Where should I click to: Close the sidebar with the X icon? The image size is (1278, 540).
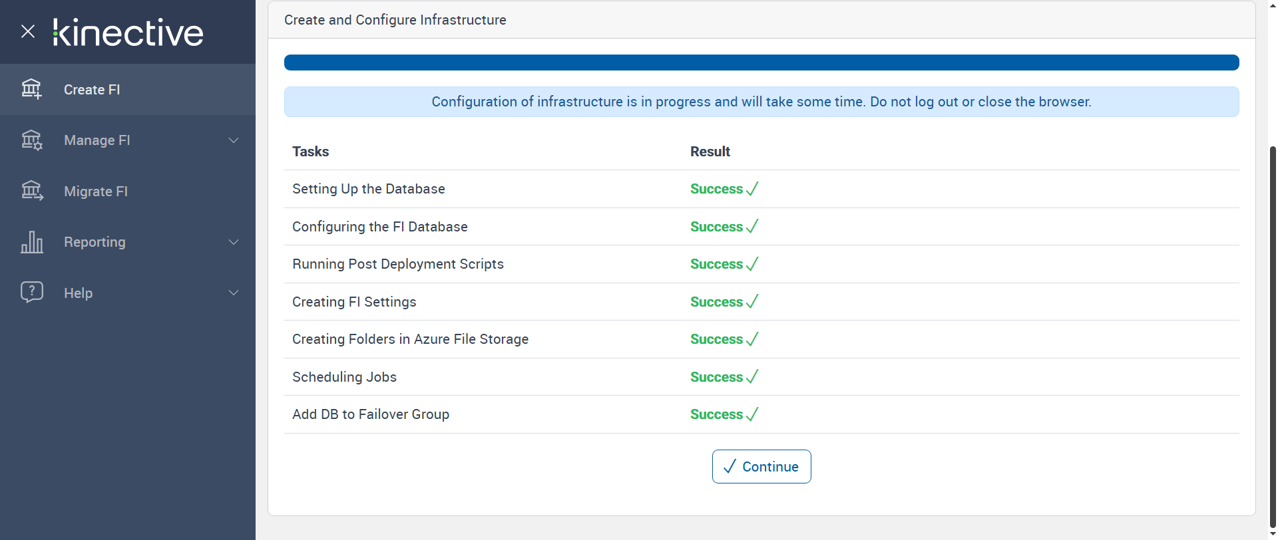pyautogui.click(x=28, y=31)
